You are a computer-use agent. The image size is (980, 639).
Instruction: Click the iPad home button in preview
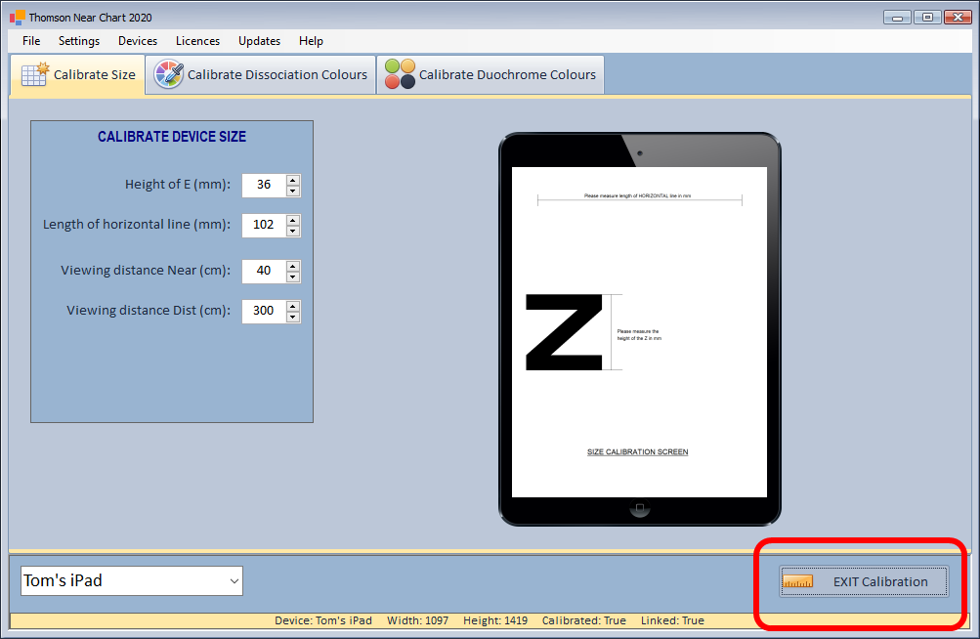click(x=640, y=509)
